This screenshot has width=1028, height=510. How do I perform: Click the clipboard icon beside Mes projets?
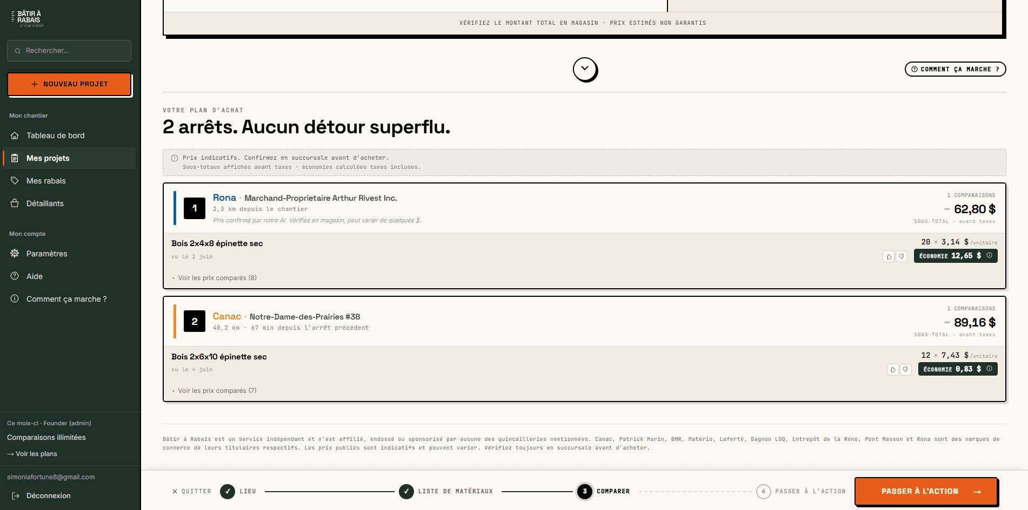click(x=15, y=158)
